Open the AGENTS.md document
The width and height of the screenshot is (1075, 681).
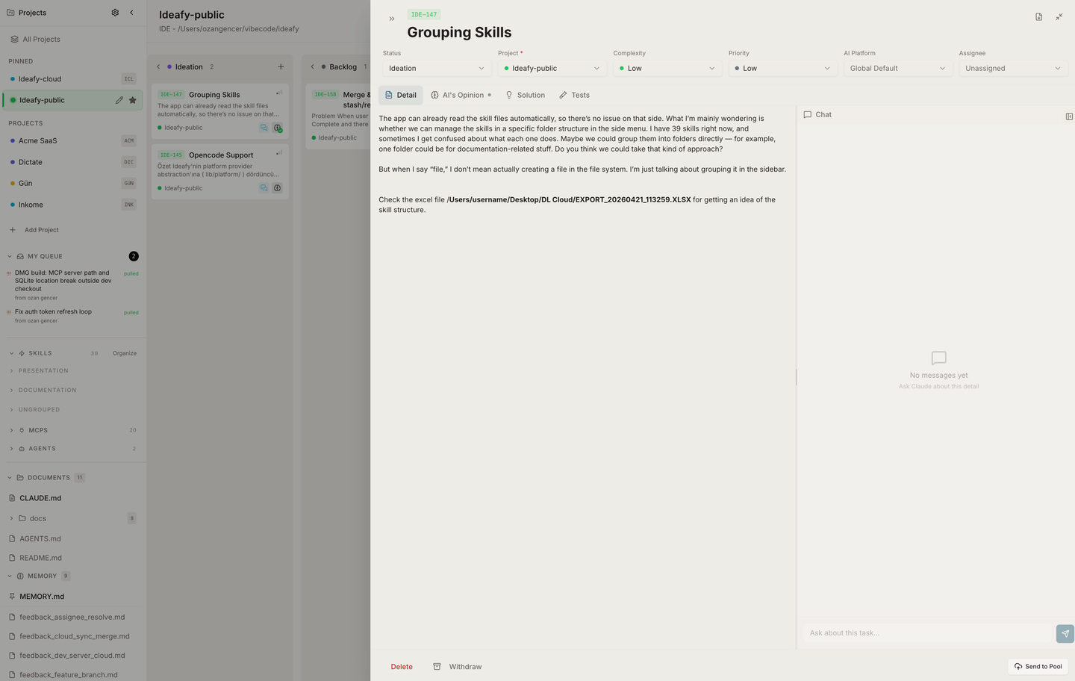[40, 538]
